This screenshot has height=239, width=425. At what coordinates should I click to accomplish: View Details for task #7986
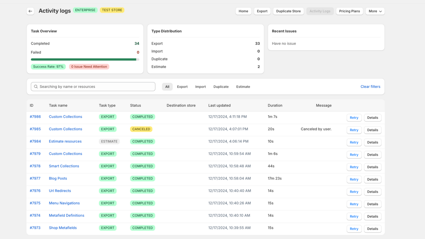tap(373, 118)
